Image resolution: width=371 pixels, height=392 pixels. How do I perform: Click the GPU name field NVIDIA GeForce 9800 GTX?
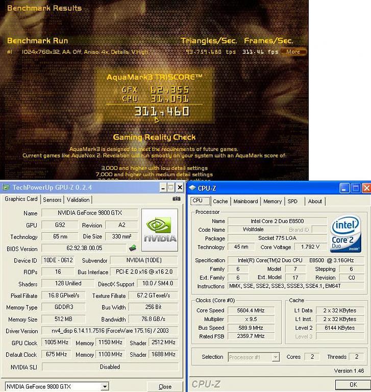click(x=90, y=213)
